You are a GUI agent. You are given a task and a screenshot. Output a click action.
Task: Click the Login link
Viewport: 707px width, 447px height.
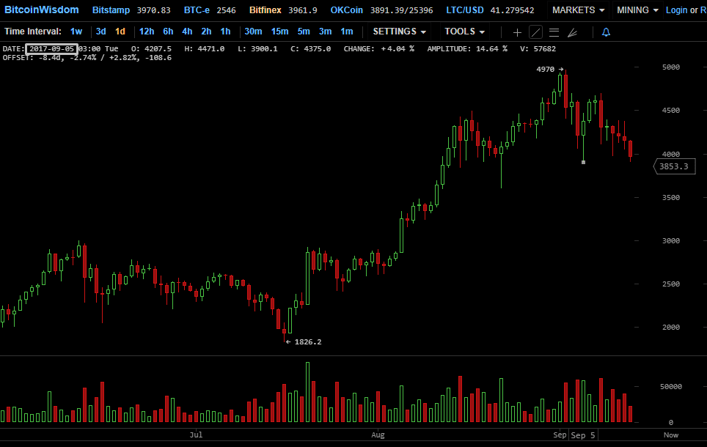point(676,10)
